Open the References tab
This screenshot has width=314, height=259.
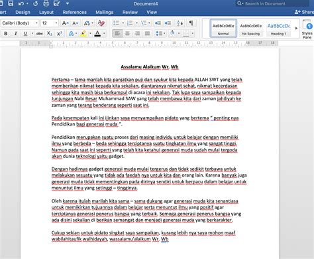tap(74, 12)
